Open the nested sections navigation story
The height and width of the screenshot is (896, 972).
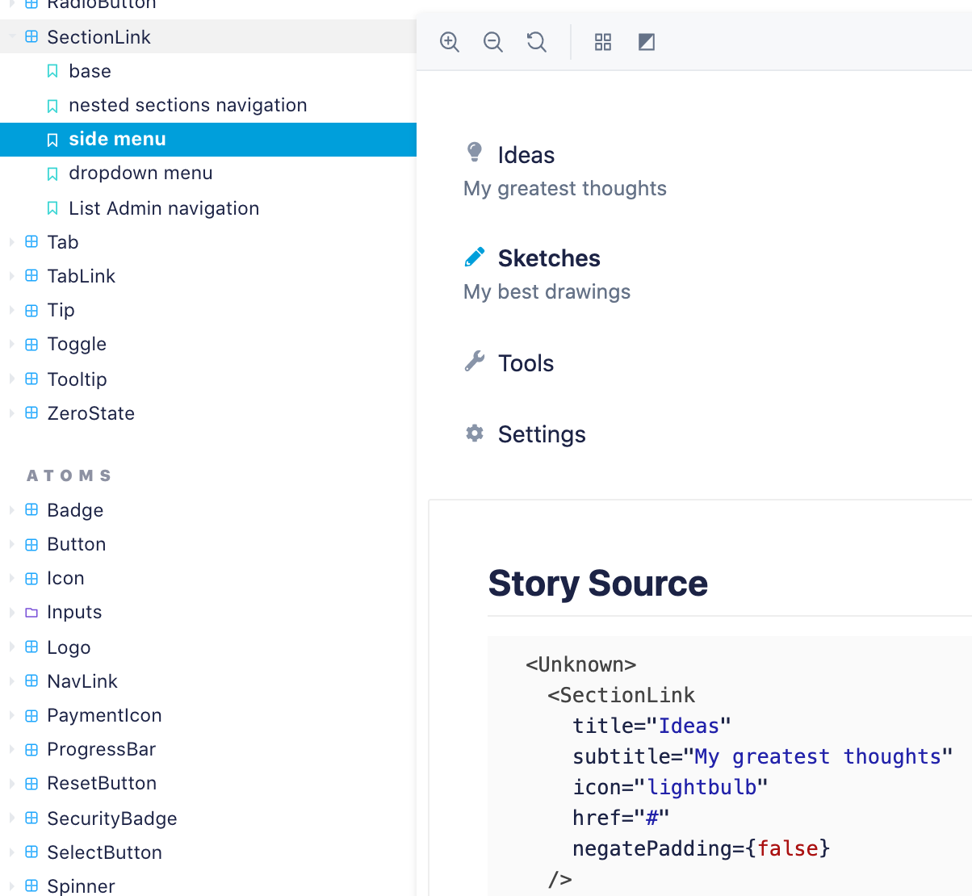coord(187,106)
